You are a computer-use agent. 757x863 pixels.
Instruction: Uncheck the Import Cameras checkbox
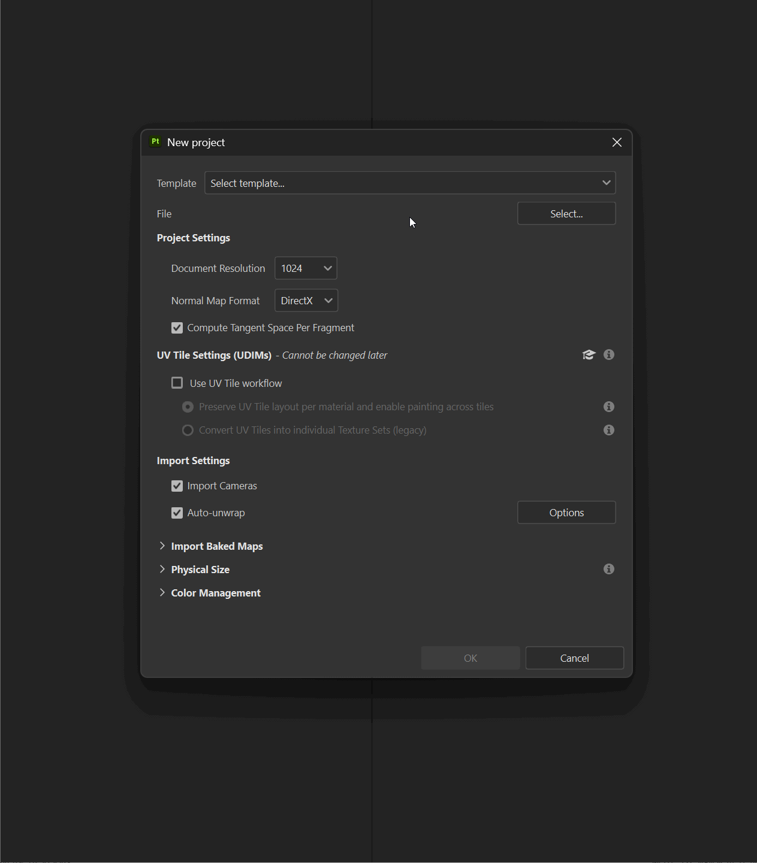(x=177, y=486)
